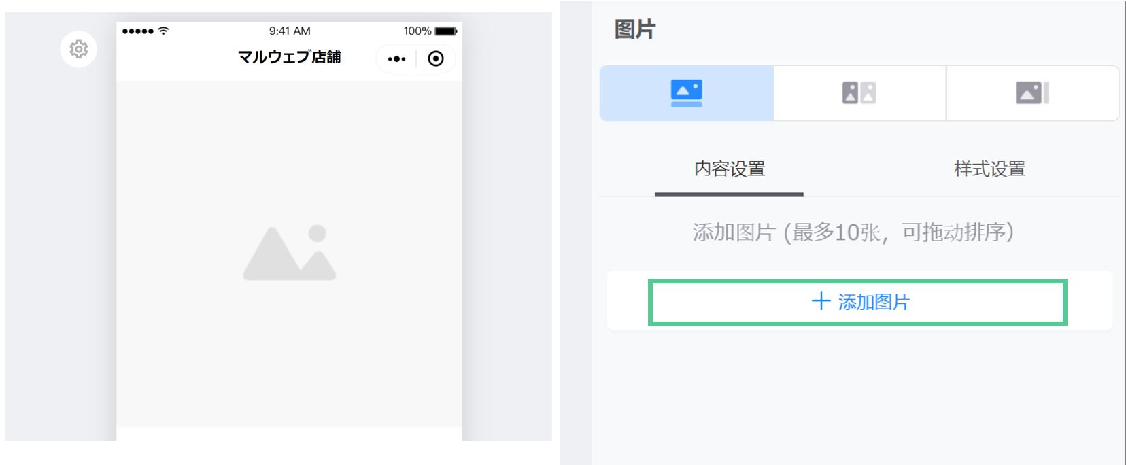Open the page settings gear icon
Image resolution: width=1126 pixels, height=465 pixels.
tap(78, 49)
